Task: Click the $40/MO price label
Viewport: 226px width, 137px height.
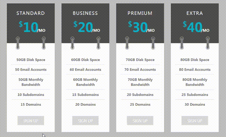Action: coord(196,27)
